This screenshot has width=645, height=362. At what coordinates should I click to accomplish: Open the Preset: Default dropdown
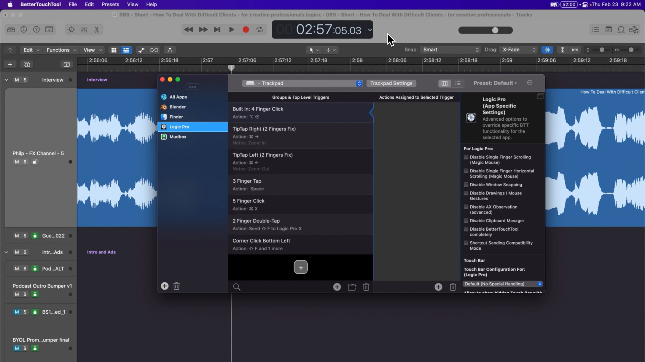pyautogui.click(x=495, y=83)
